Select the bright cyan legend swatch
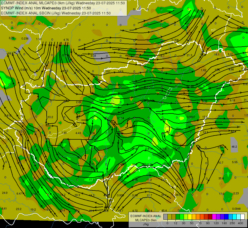 click(234, 217)
